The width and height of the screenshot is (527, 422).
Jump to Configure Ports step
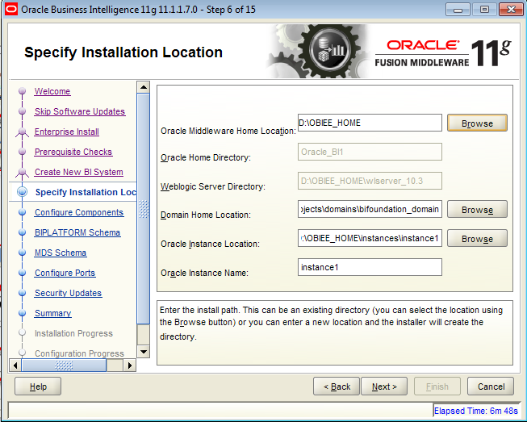point(65,273)
